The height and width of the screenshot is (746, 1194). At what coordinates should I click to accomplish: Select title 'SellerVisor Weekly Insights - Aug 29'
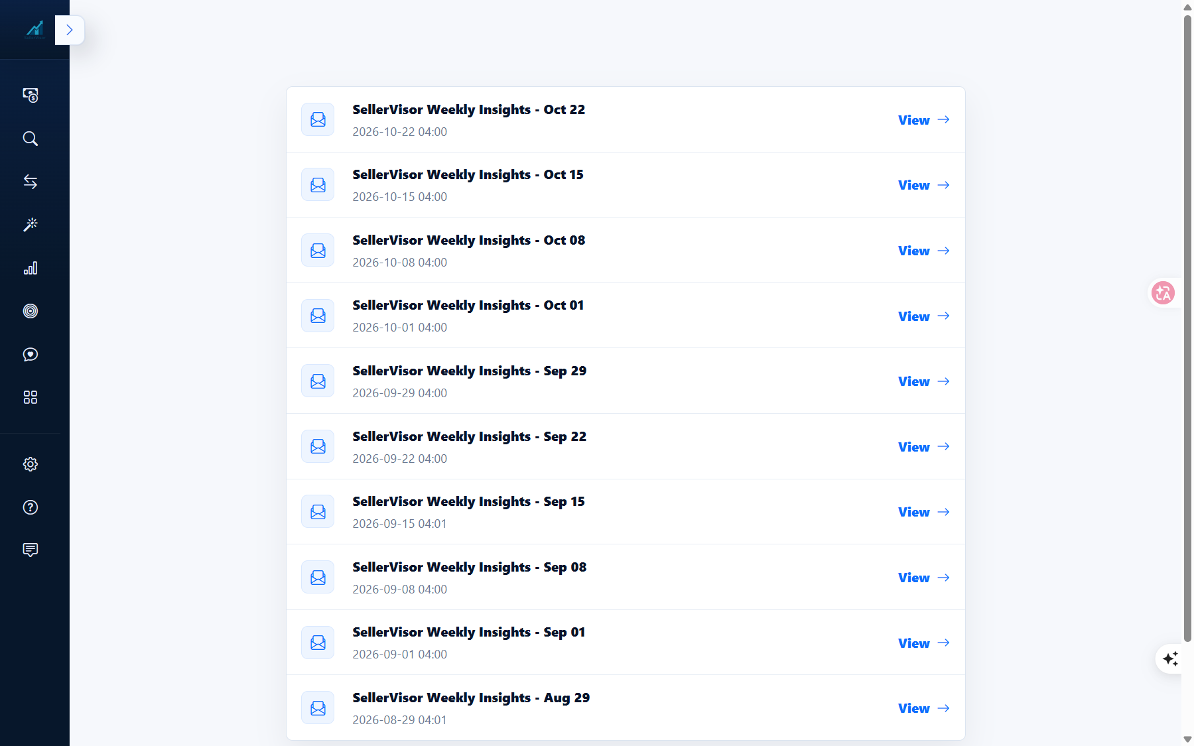(471, 698)
